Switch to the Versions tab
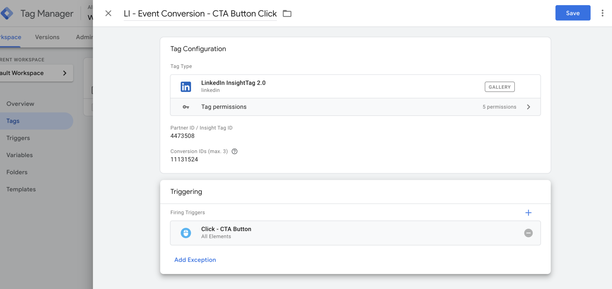Screen dimensions: 612x289 point(47,37)
